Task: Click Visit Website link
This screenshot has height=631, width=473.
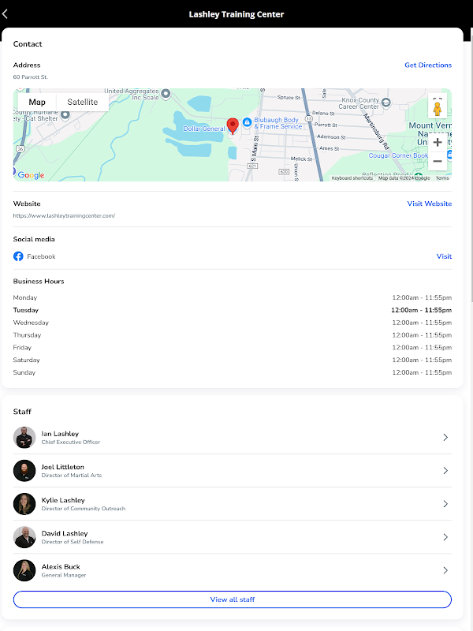Action: [x=429, y=203]
